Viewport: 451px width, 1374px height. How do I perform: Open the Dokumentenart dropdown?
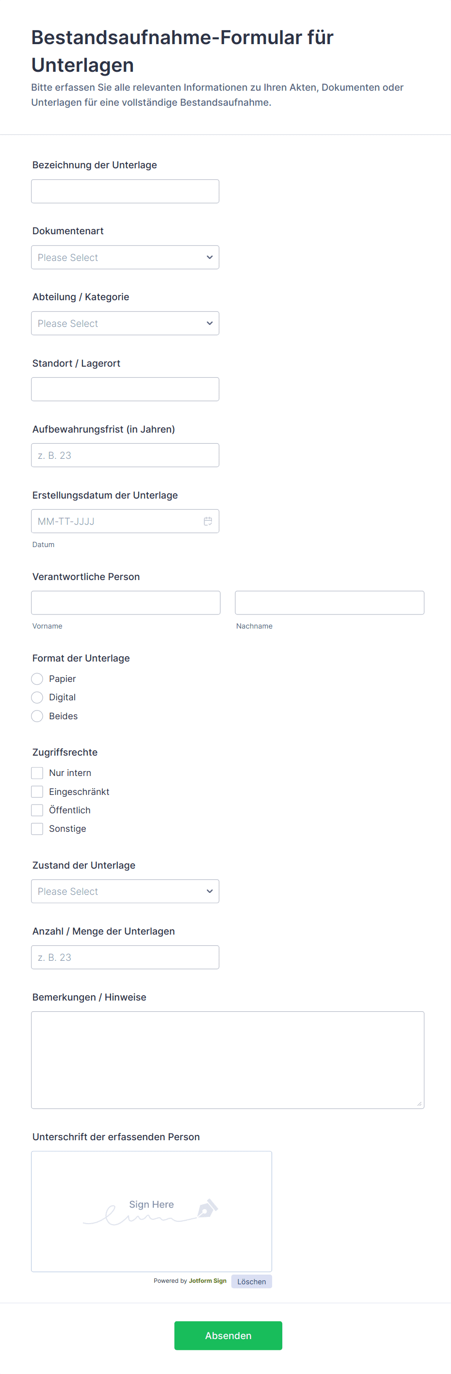[125, 258]
